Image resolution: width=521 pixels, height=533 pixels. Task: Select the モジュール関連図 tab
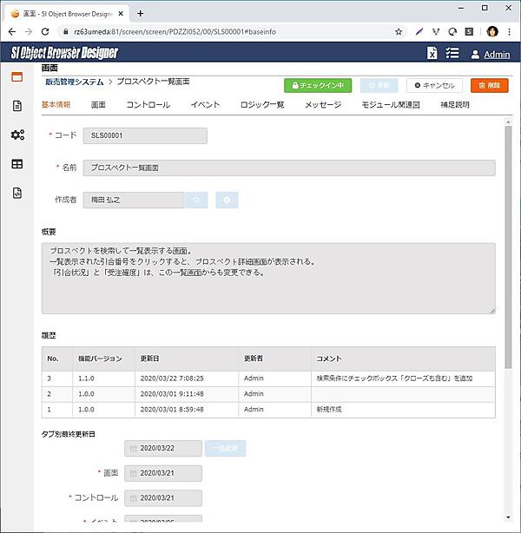point(391,105)
